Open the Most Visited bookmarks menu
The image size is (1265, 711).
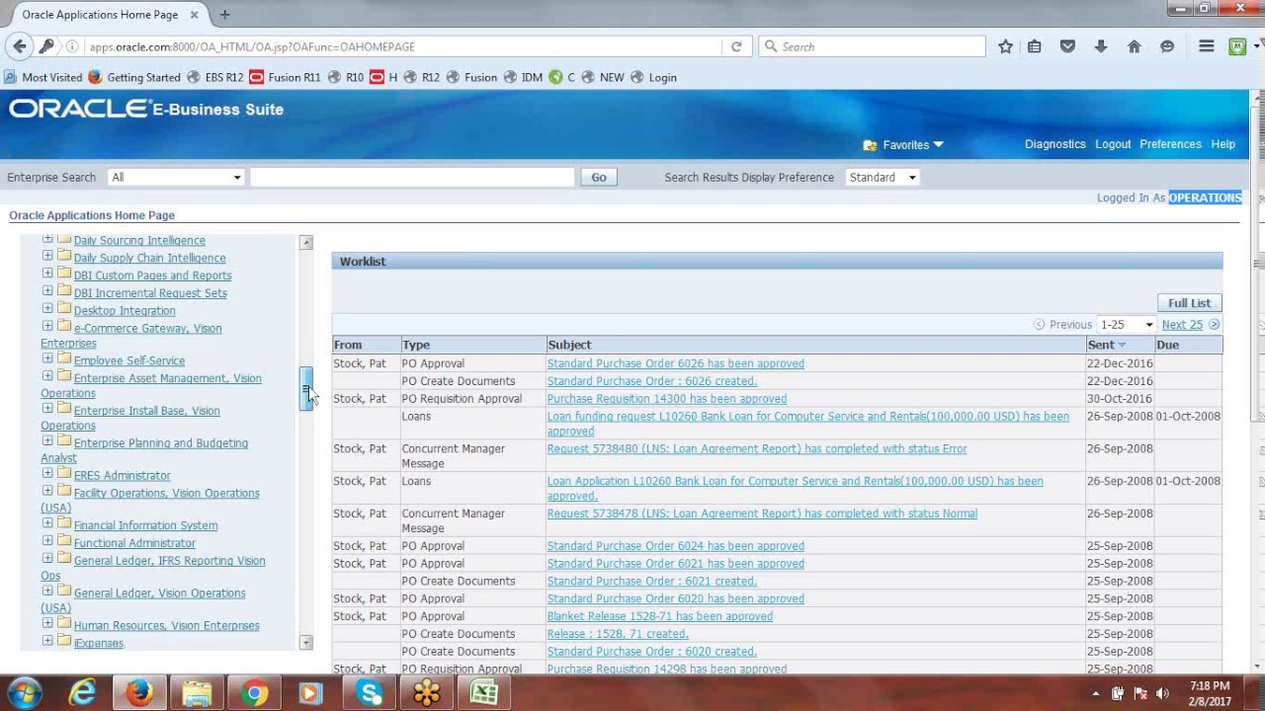(43, 77)
